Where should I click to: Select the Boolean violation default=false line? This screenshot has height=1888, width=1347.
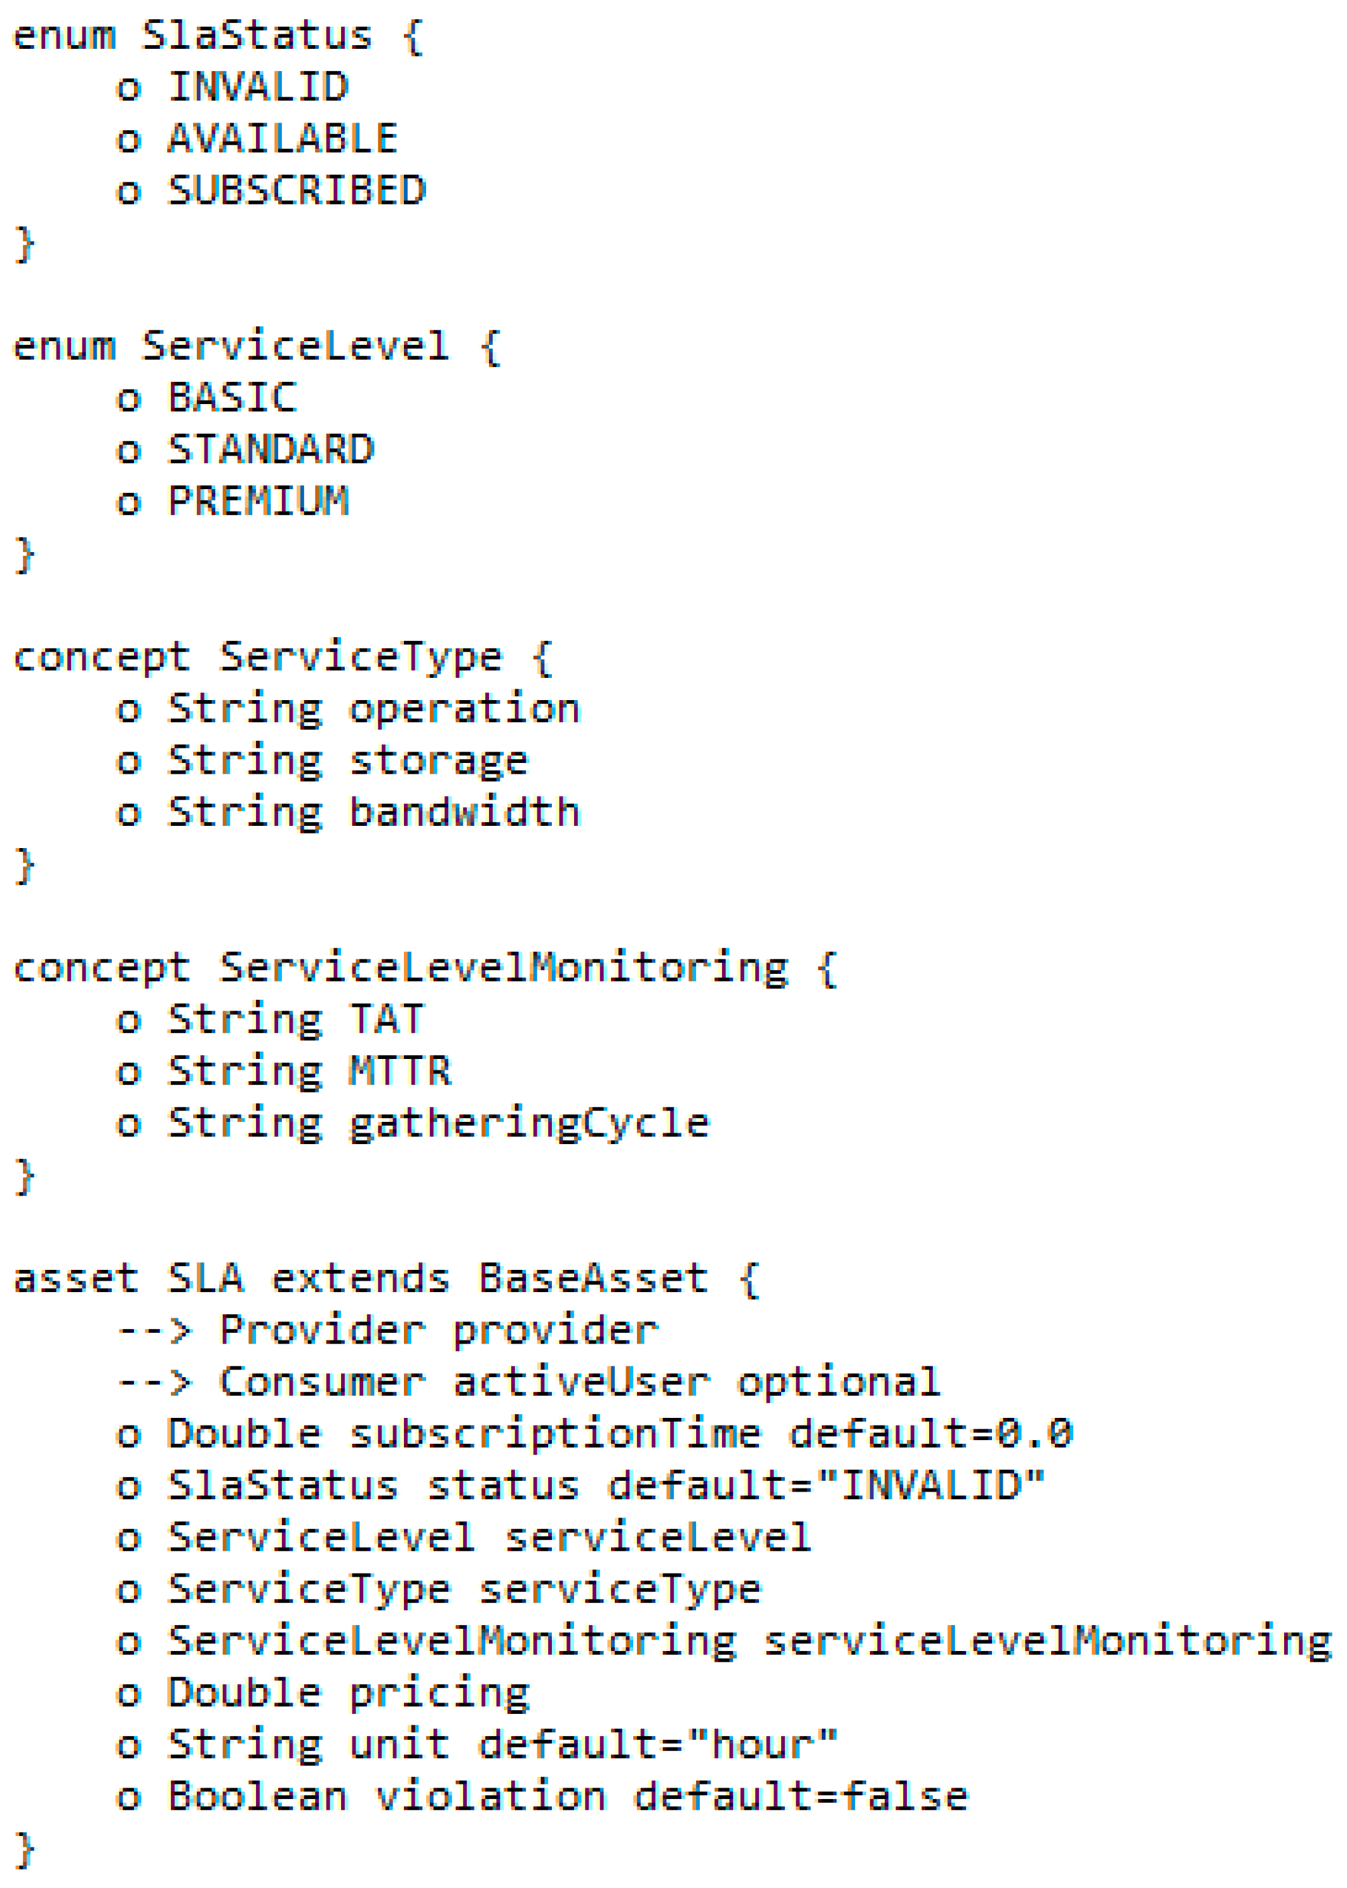click(542, 1796)
